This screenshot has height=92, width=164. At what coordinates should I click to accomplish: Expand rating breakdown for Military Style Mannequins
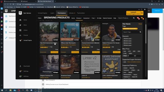69,47
